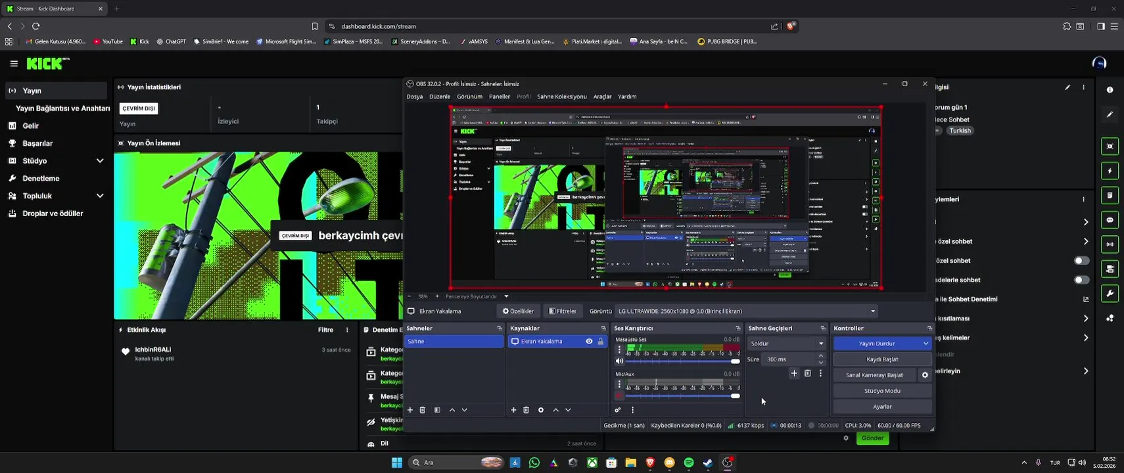
Task: Open scene filters icon in Sahneler panel
Action: click(x=437, y=410)
